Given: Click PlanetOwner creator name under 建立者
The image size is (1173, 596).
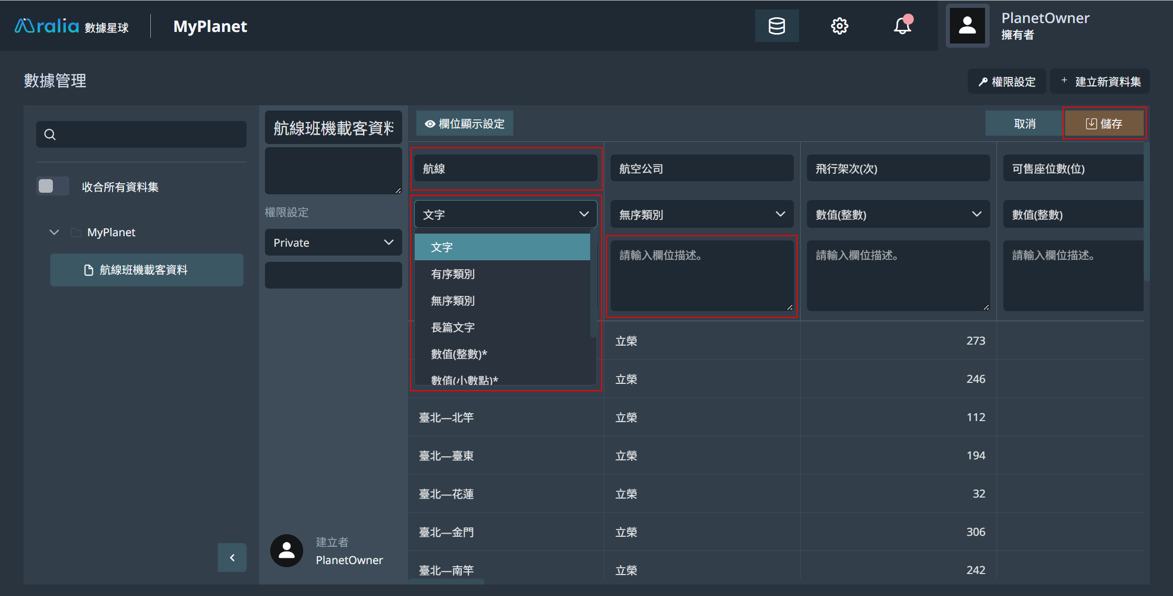Looking at the screenshot, I should click(349, 560).
